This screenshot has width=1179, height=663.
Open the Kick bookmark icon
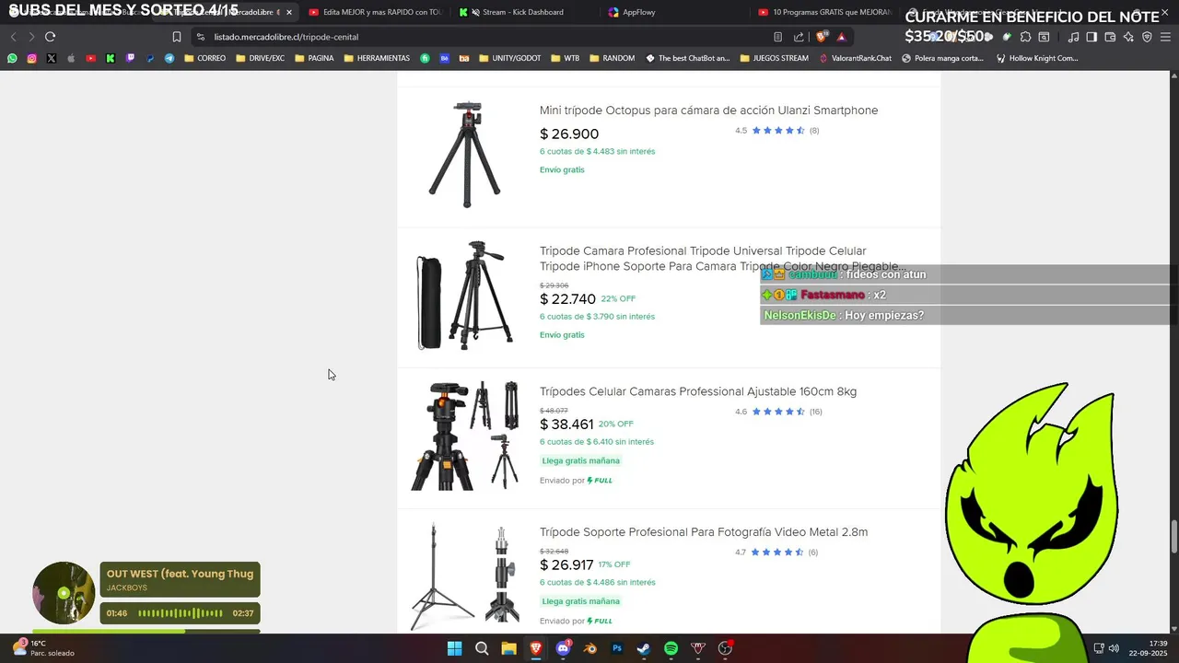point(111,58)
